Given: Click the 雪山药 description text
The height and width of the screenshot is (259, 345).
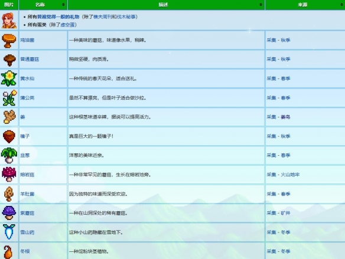Looking at the screenshot, I should click(x=96, y=232).
